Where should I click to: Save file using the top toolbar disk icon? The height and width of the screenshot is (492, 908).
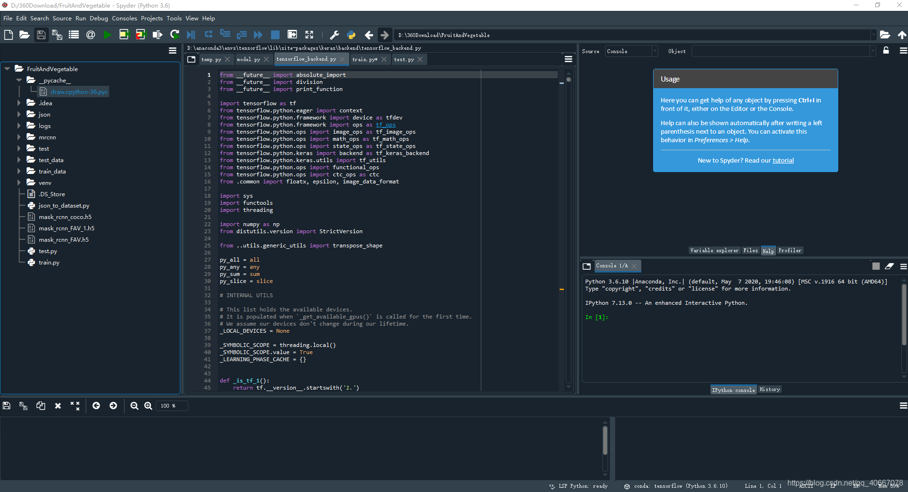[41, 35]
